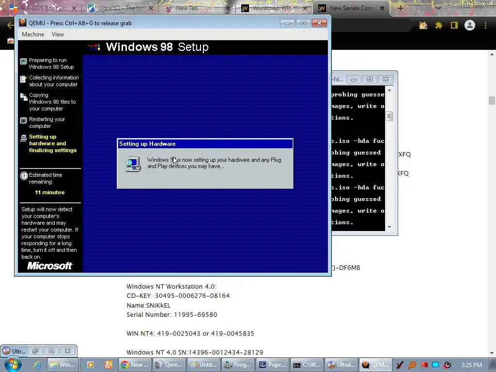This screenshot has width=496, height=372.
Task: Click the Windows logo in the Setup header
Action: click(94, 47)
